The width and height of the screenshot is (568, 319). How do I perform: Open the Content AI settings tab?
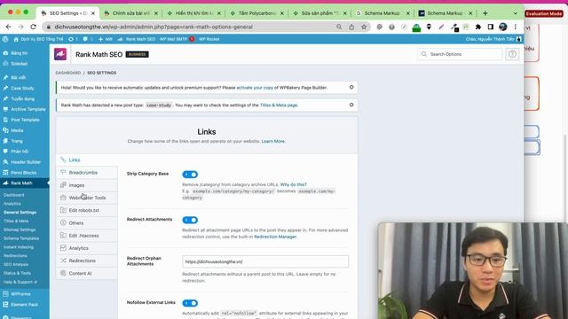point(87,273)
